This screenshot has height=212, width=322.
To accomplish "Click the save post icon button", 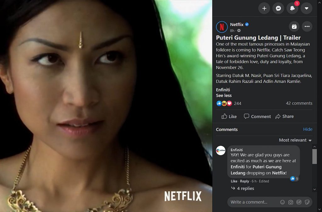I will click(294, 26).
